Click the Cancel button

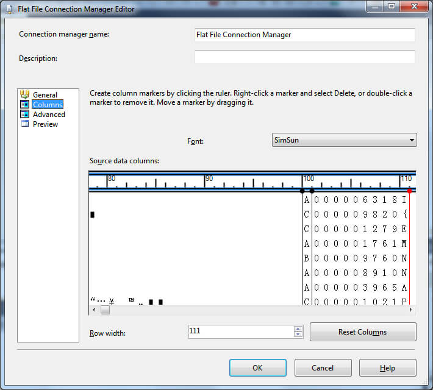coord(323,367)
